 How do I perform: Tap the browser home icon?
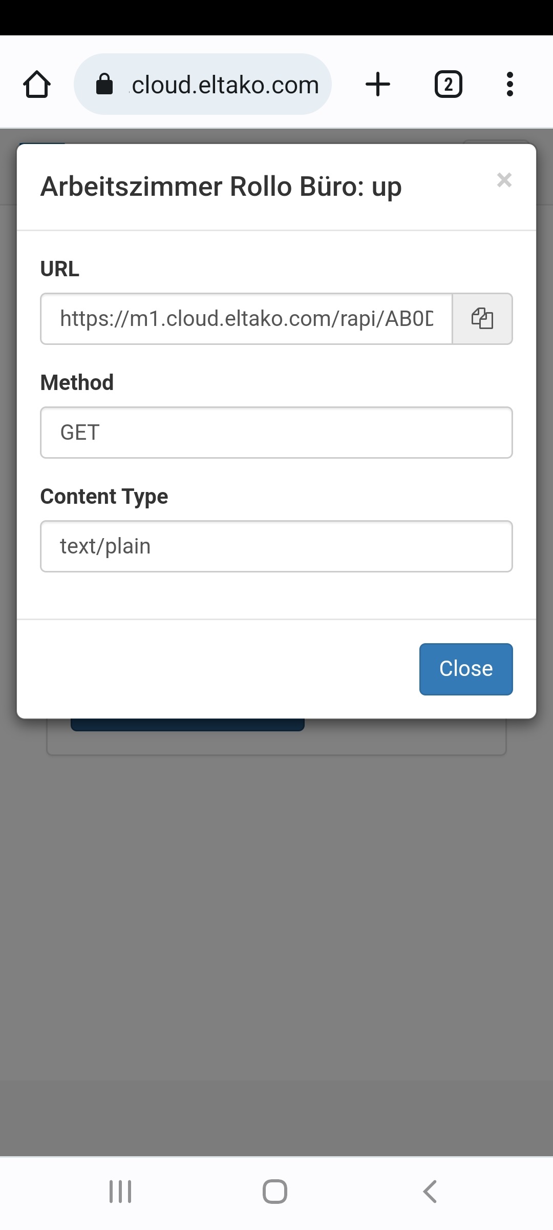click(37, 85)
